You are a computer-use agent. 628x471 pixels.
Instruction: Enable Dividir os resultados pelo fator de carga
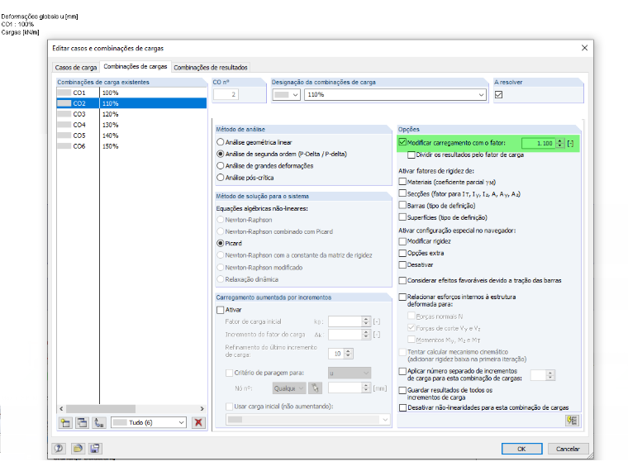coord(412,155)
